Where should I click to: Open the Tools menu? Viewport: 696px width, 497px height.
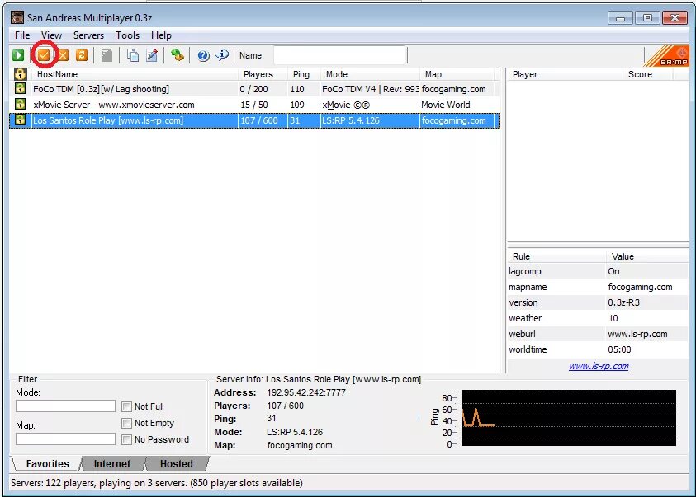[x=127, y=35]
